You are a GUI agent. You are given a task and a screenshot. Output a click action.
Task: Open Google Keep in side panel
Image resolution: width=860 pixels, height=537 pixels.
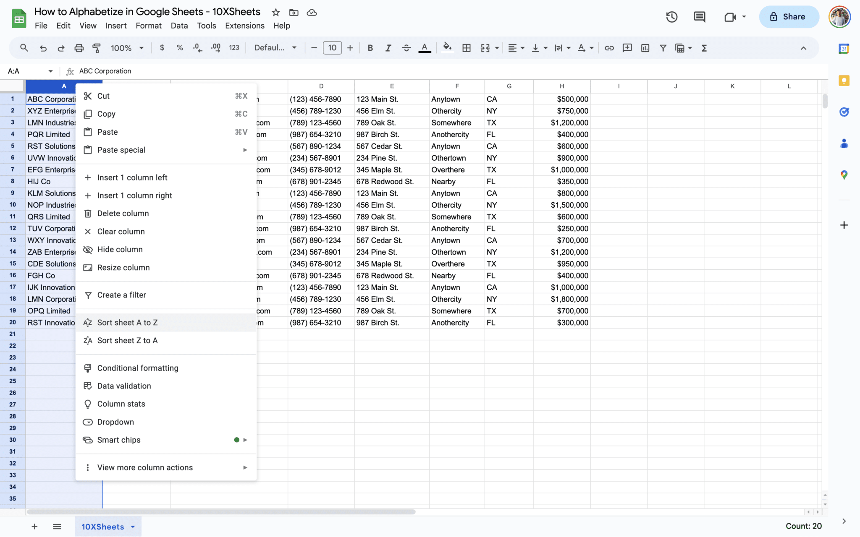(x=844, y=81)
